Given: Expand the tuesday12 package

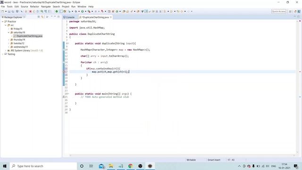Looking at the screenshot, I should [x=8, y=43].
